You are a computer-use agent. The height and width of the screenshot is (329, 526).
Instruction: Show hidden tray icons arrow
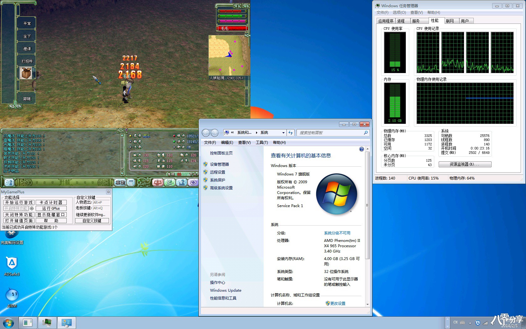click(470, 323)
